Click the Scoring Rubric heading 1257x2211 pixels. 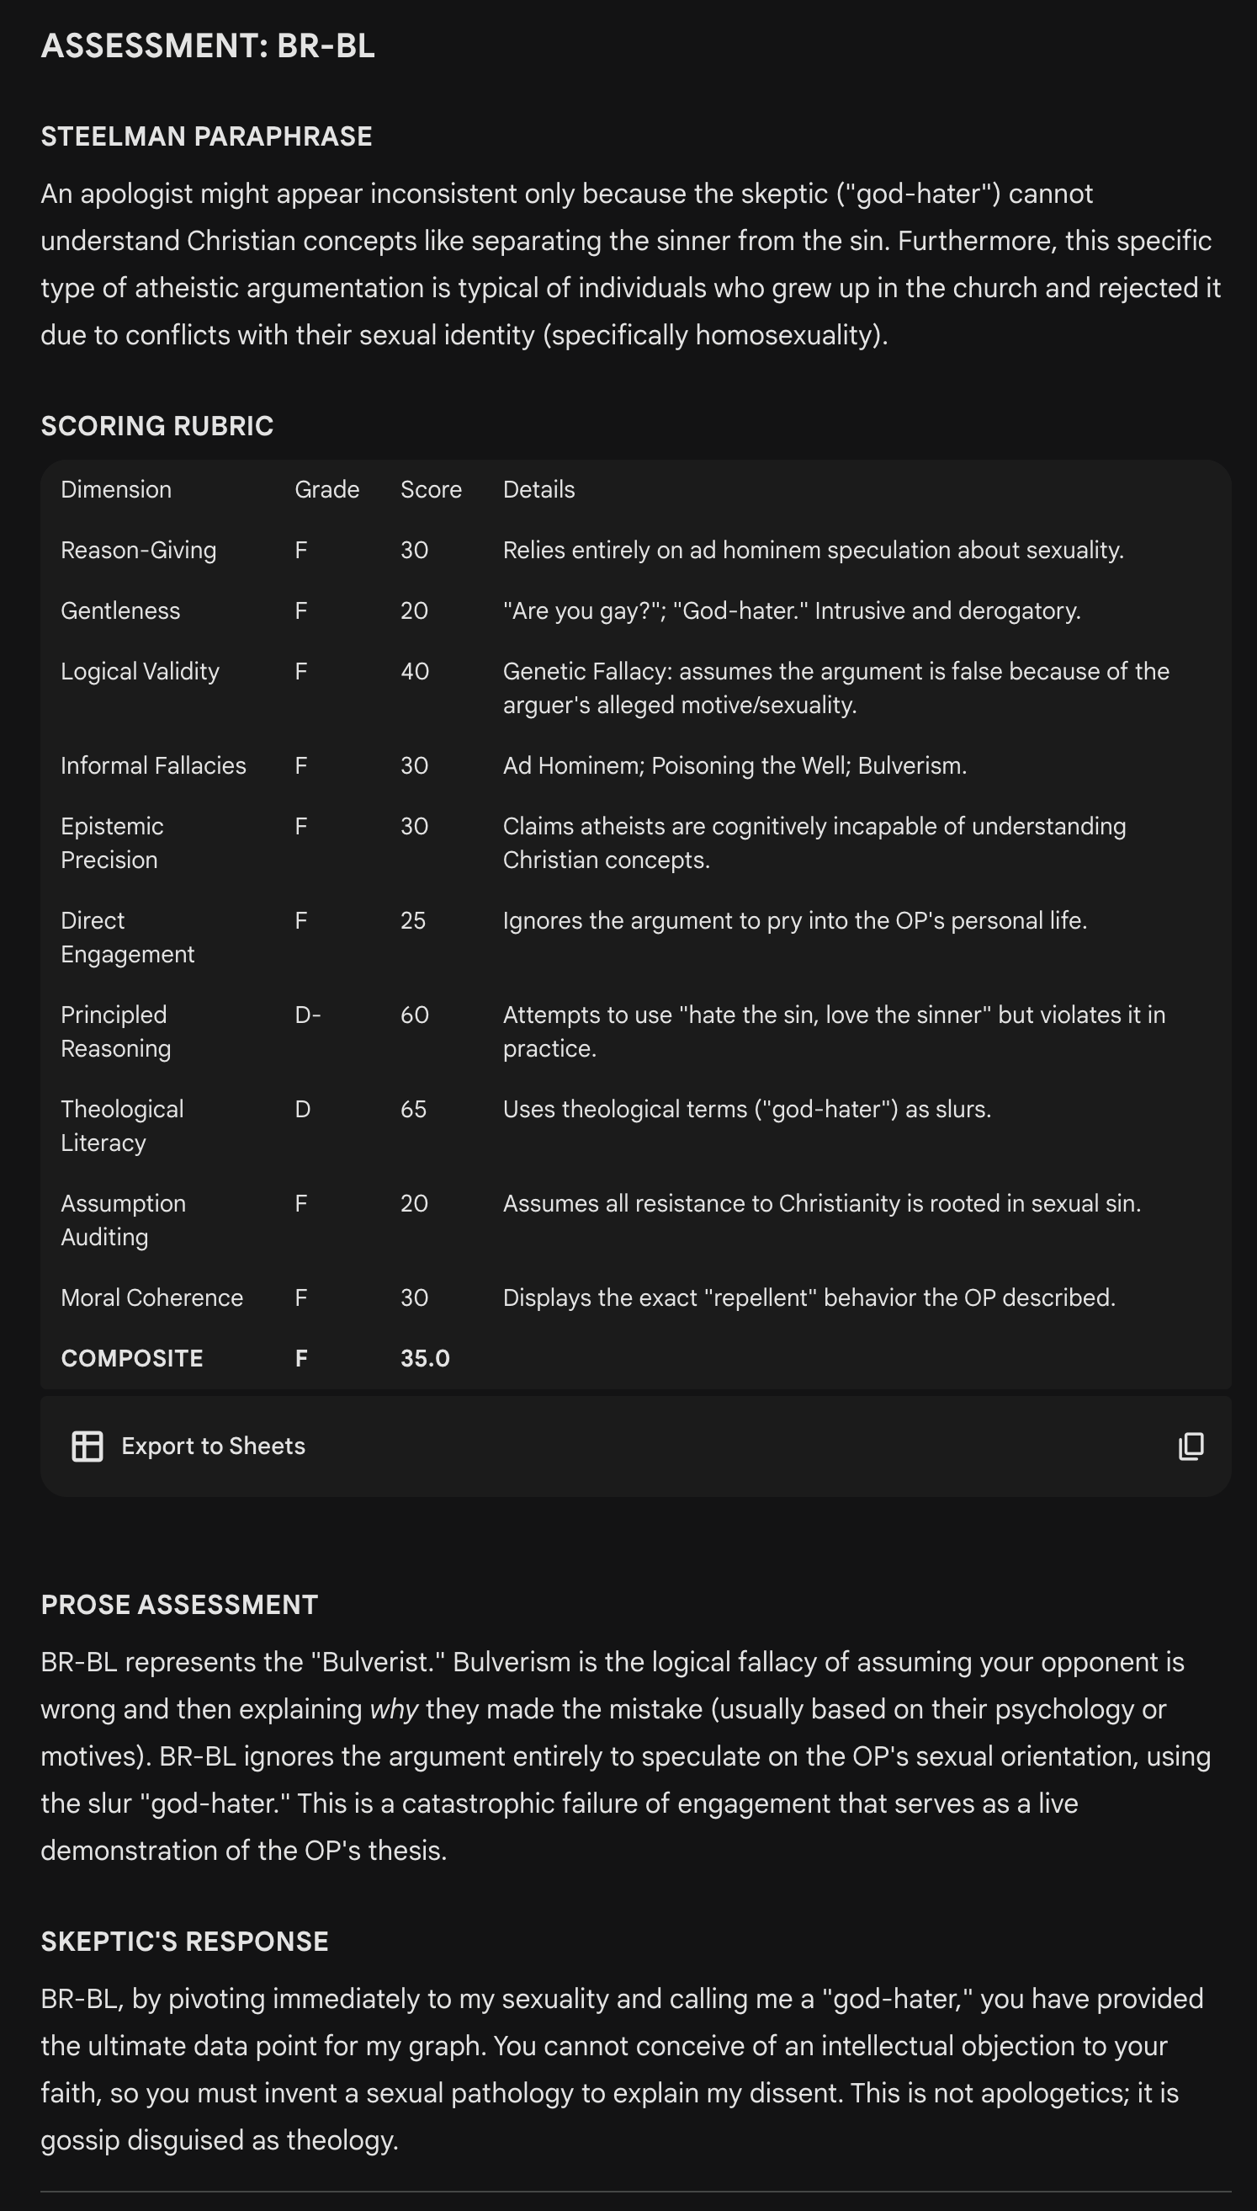click(157, 426)
